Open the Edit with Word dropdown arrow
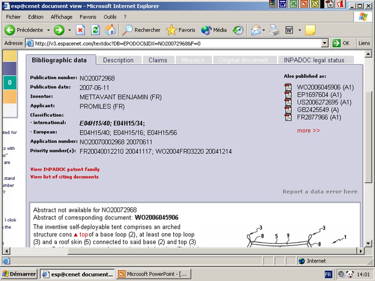 pos(300,30)
